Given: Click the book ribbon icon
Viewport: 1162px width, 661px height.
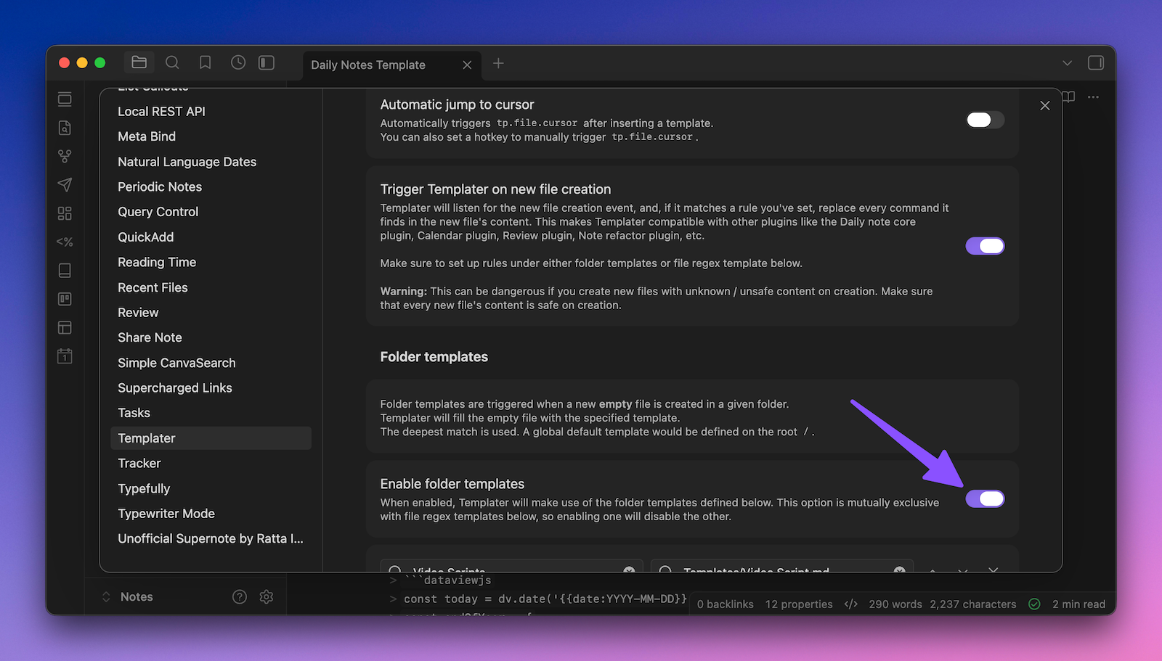Looking at the screenshot, I should pos(65,270).
